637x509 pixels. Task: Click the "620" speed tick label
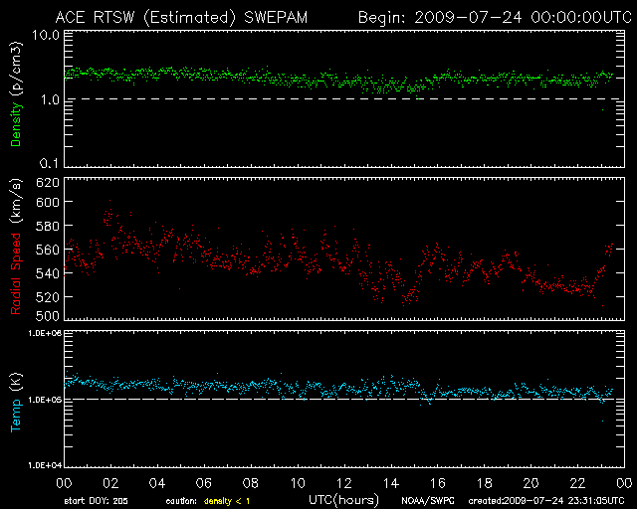(48, 183)
